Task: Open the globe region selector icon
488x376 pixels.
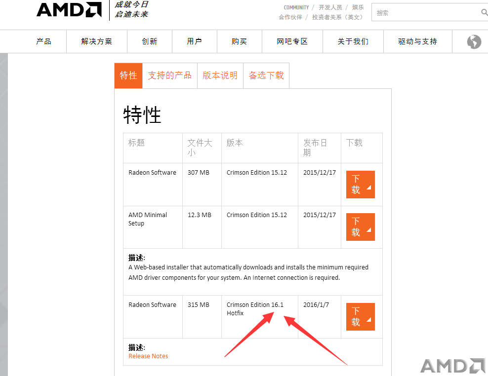Action: (474, 41)
